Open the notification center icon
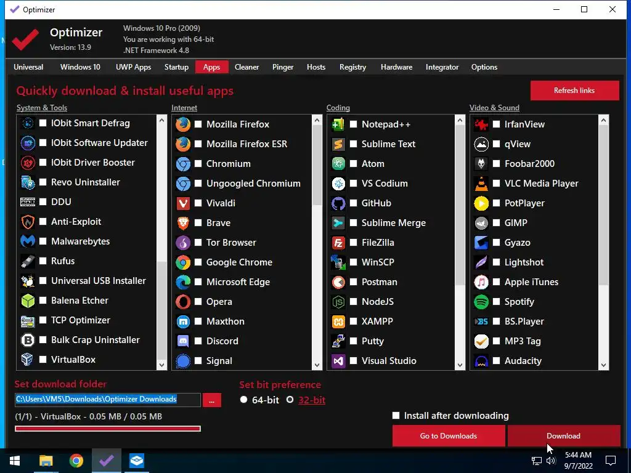Screen dimensions: 631x473 [611, 461]
